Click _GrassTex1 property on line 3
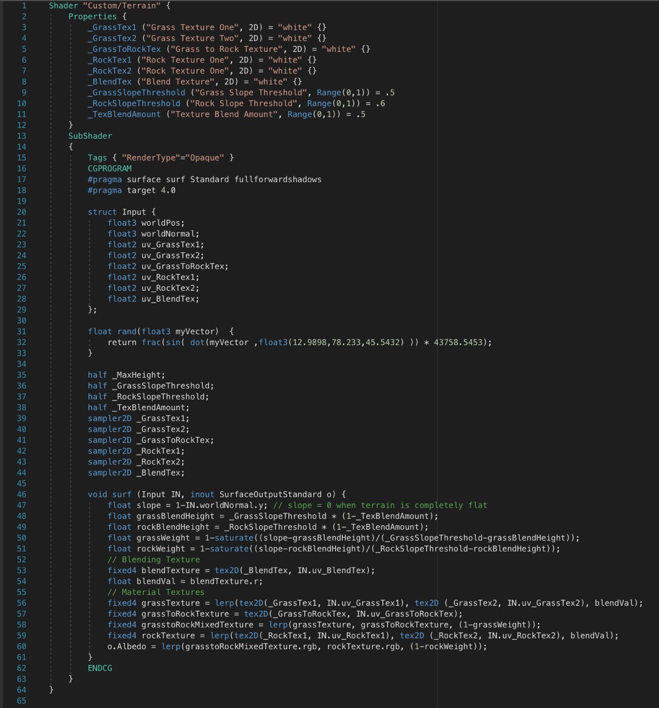This screenshot has width=659, height=708. tap(112, 27)
